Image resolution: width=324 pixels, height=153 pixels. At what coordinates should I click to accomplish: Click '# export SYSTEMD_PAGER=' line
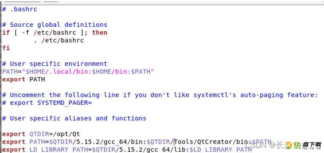point(47,103)
